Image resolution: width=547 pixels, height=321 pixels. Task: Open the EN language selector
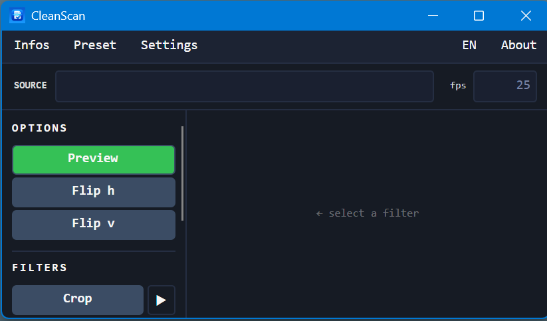pyautogui.click(x=469, y=45)
